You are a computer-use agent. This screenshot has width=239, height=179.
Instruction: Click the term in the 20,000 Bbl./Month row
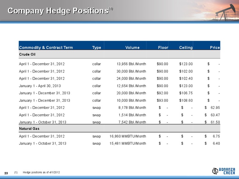click(45, 93)
